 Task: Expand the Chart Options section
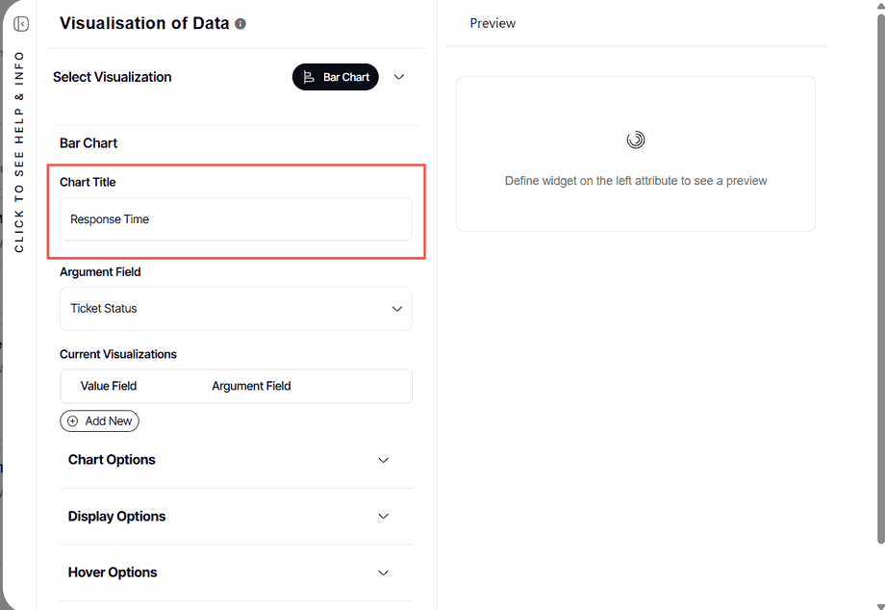point(383,460)
